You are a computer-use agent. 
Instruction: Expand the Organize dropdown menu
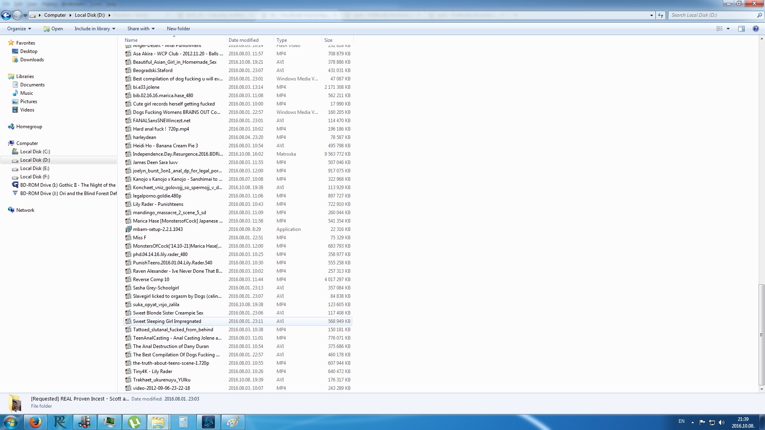(19, 29)
